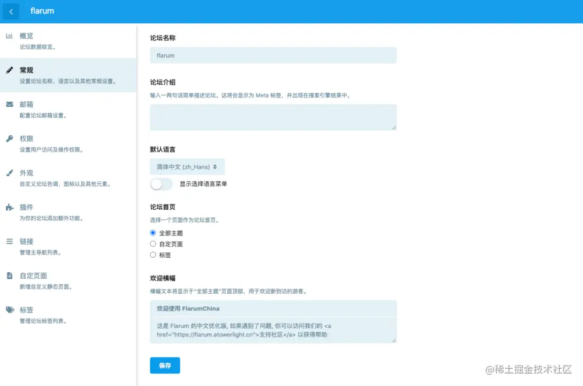Go to 链接 navigation links section
583x386 pixels.
click(x=69, y=246)
